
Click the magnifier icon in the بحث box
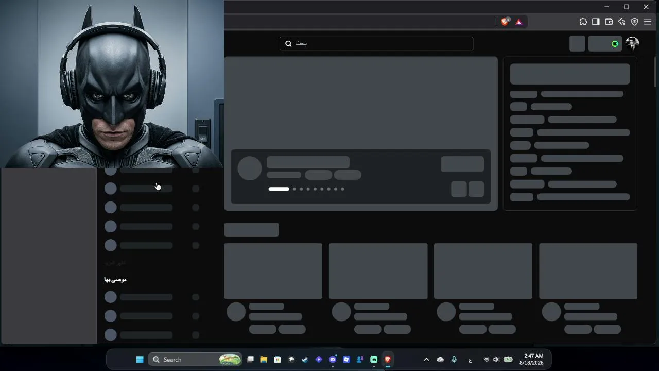click(288, 44)
